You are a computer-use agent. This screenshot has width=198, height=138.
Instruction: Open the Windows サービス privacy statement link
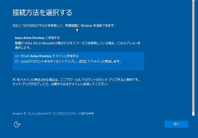point(53,114)
